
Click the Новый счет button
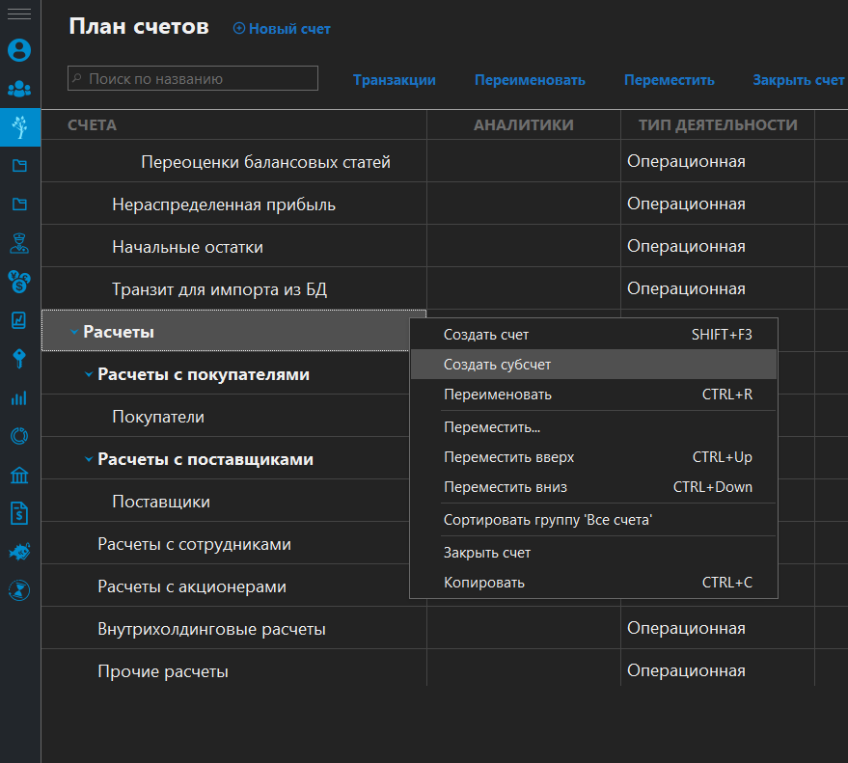(x=282, y=29)
